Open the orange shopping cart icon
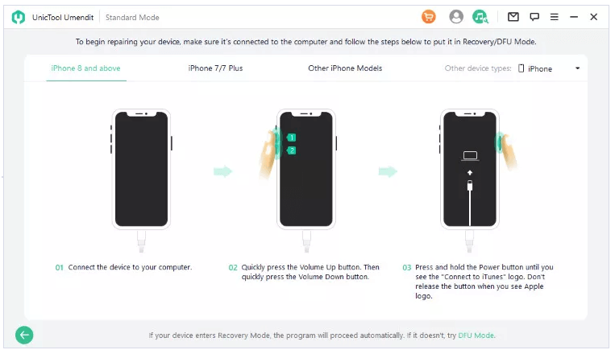615x354 pixels. [428, 17]
